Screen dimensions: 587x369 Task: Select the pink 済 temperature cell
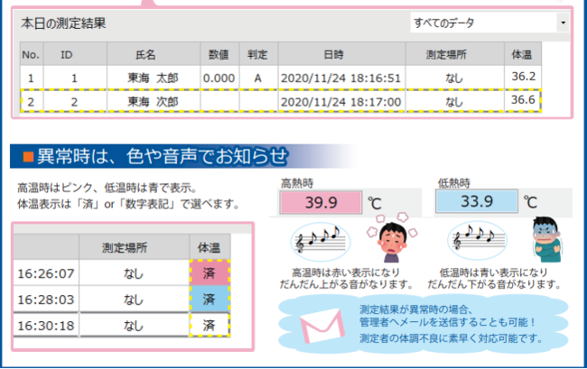(x=208, y=272)
